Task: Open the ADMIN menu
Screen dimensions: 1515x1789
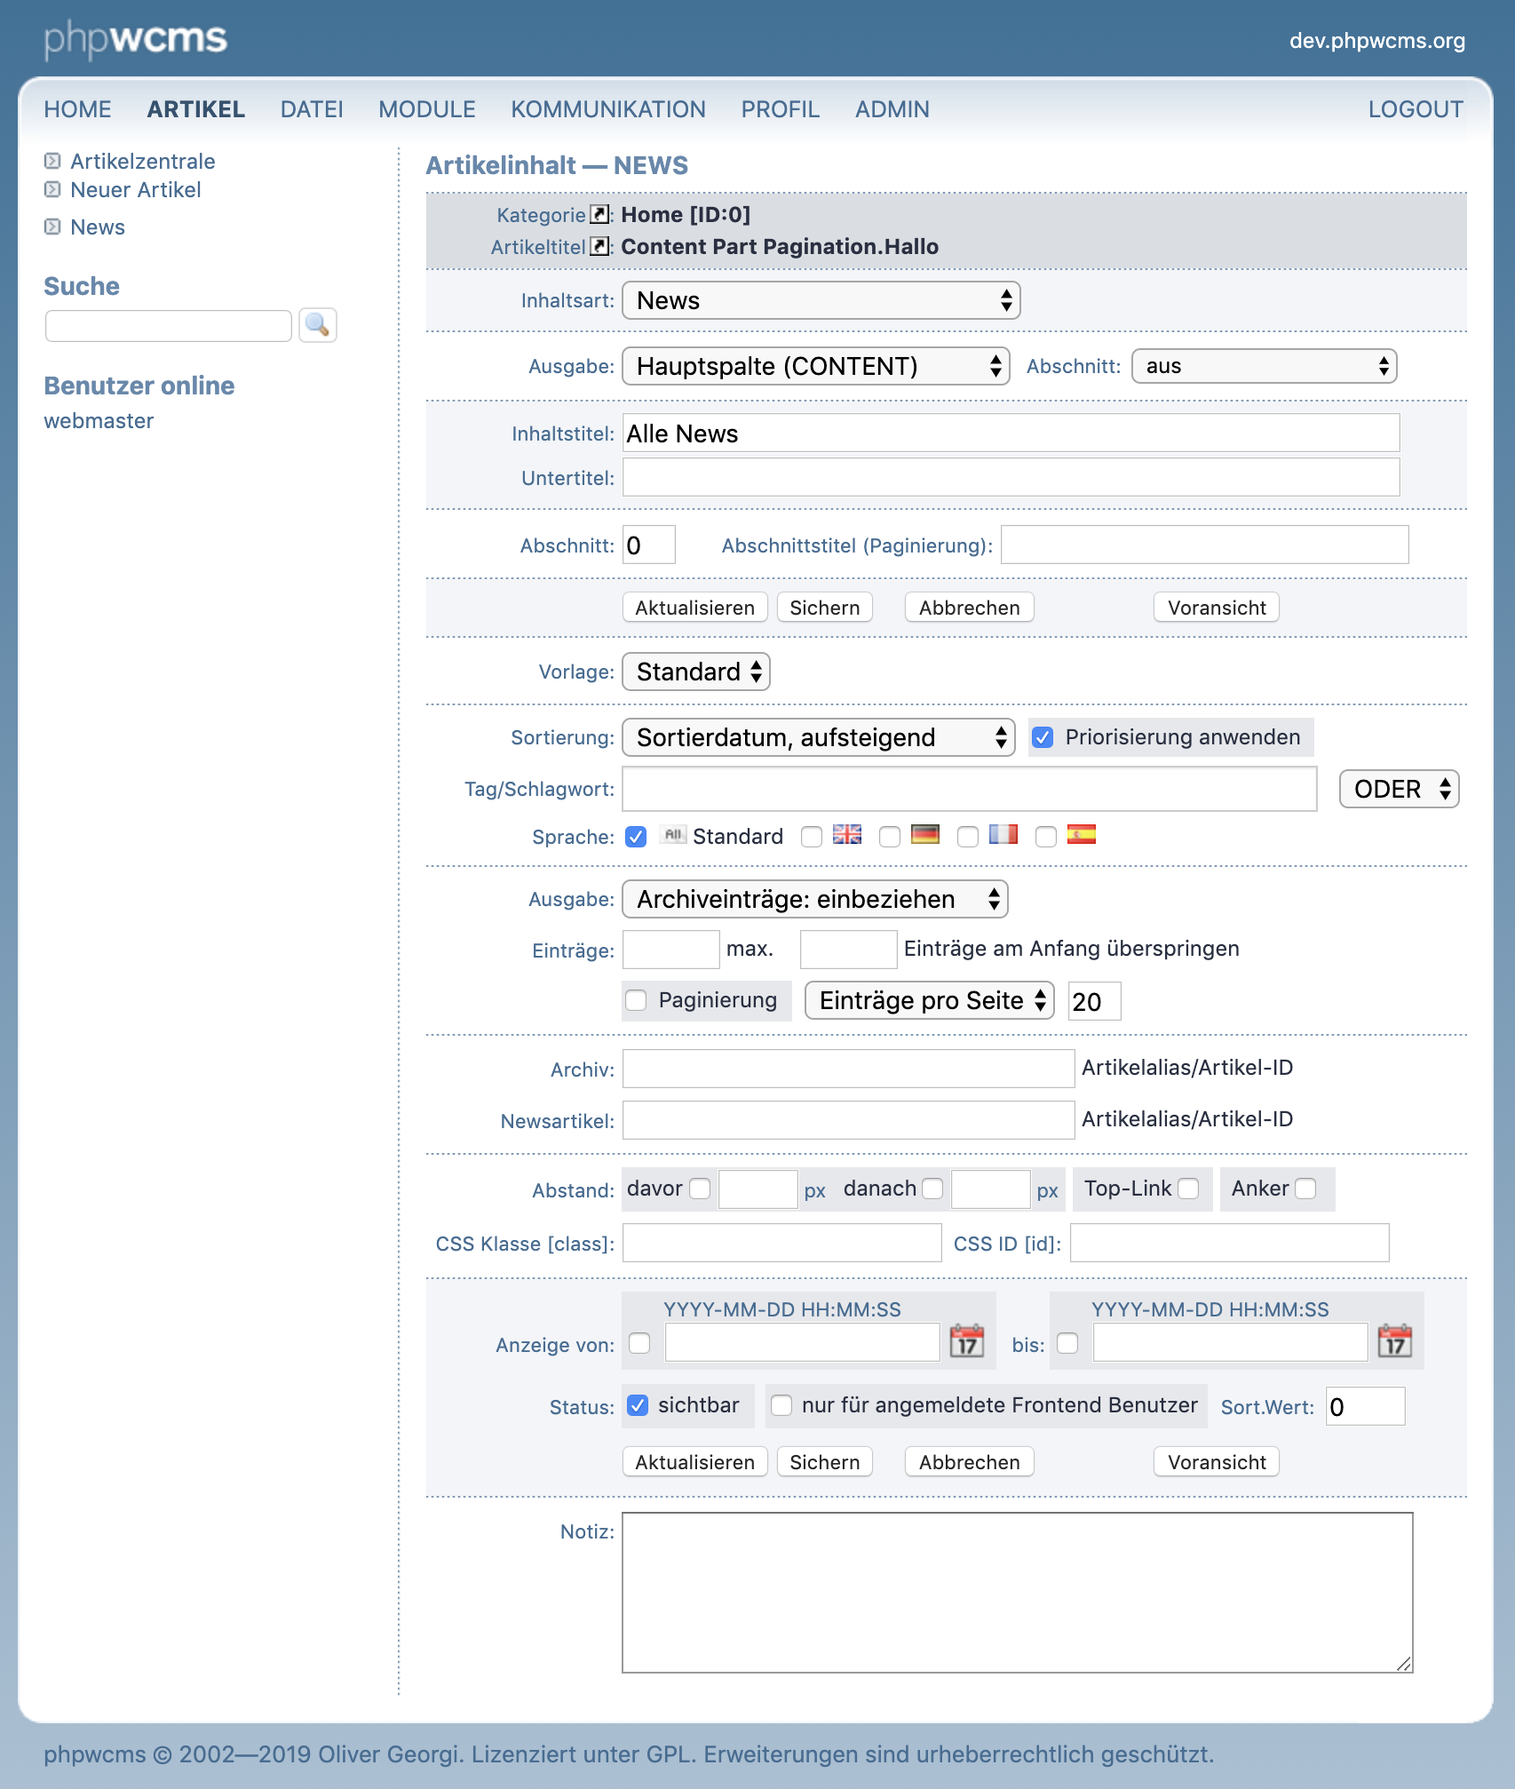Action: point(892,109)
